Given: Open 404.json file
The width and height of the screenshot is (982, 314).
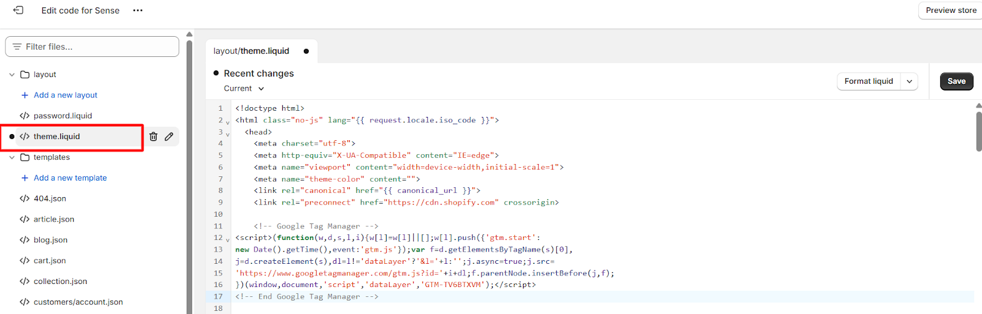Looking at the screenshot, I should [x=50, y=198].
